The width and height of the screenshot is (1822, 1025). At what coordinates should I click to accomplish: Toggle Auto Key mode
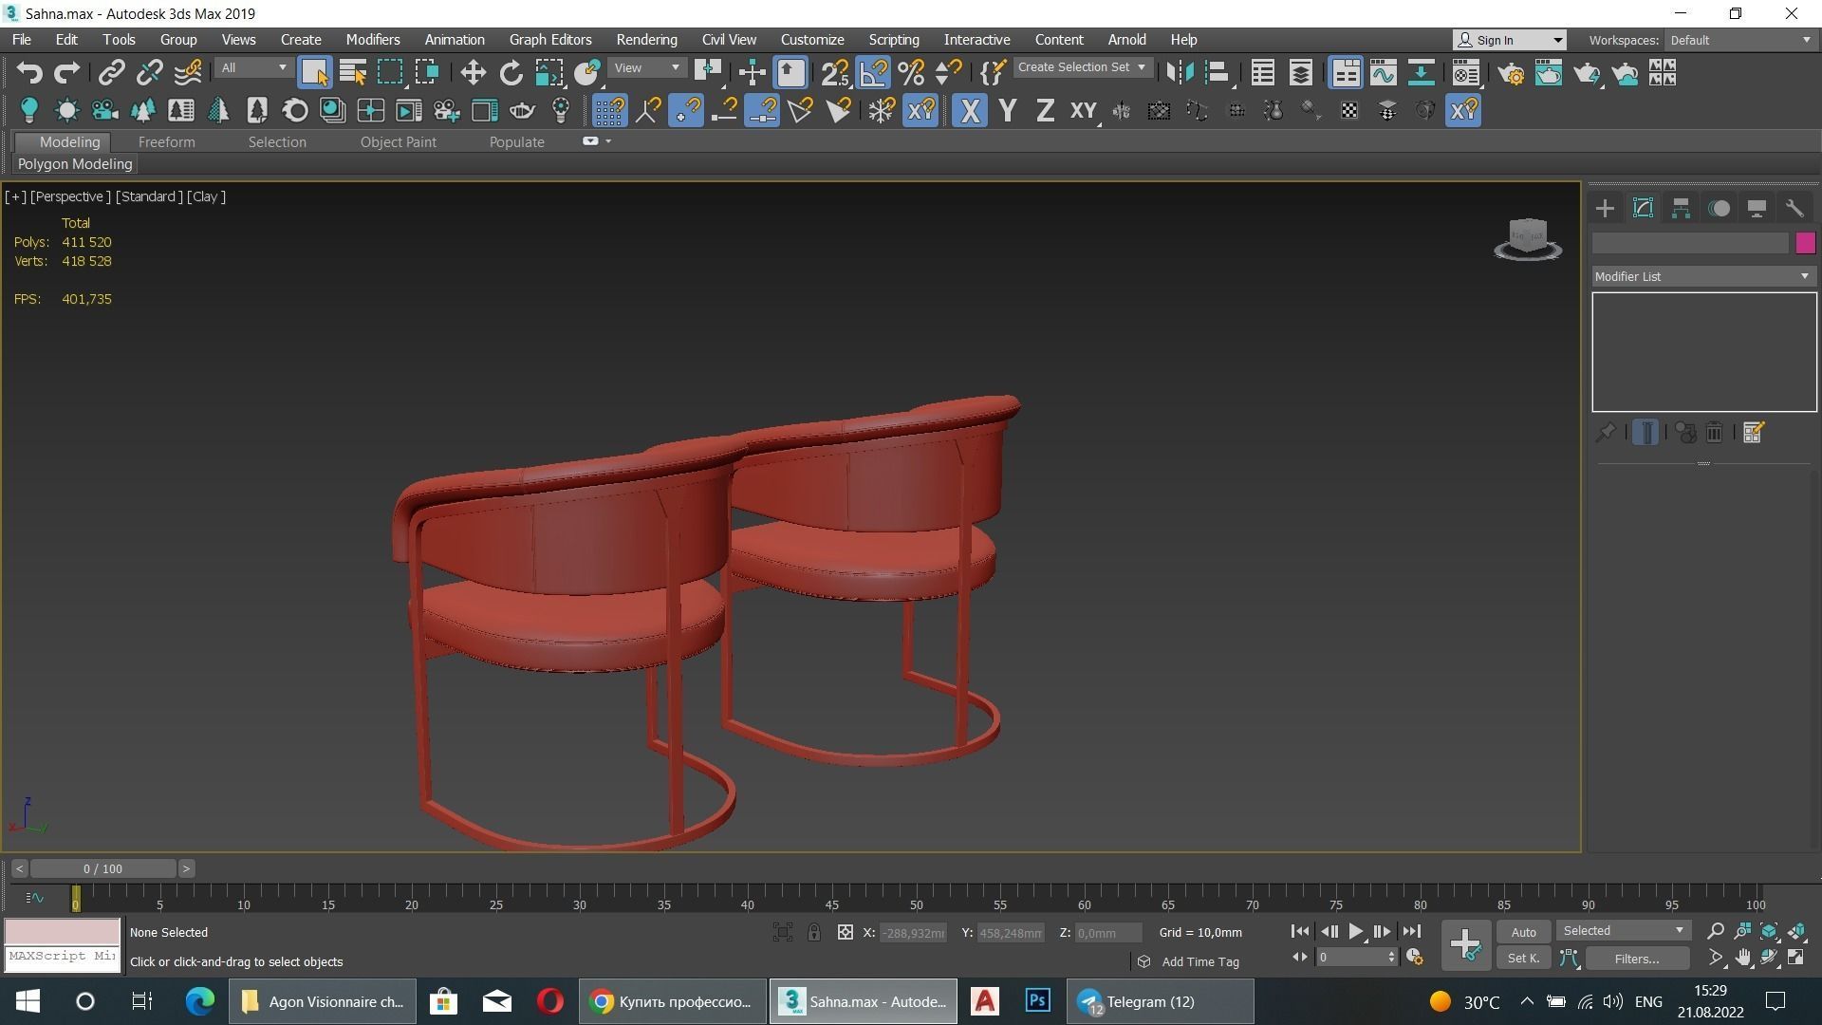1523,932
